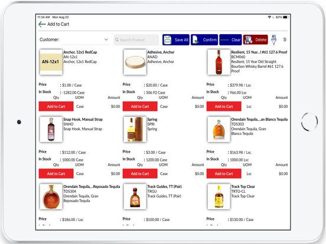
Task: Open the filter funnel icon
Action: [x=274, y=39]
